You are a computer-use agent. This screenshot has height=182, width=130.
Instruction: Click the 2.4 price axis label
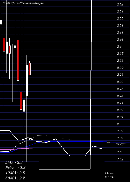tap(119, 47)
